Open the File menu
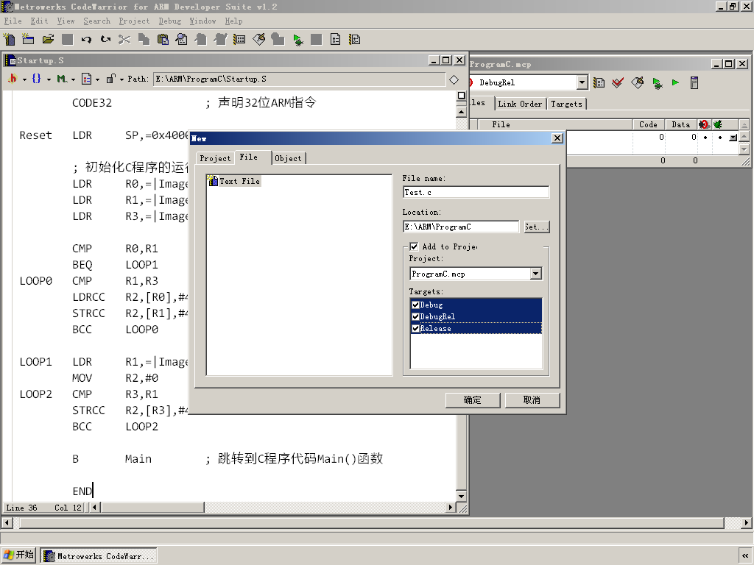The height and width of the screenshot is (565, 754). click(13, 21)
